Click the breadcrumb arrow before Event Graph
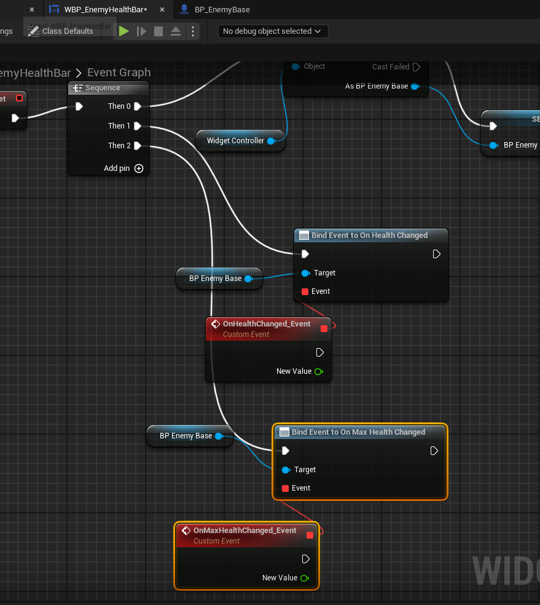 [x=79, y=73]
